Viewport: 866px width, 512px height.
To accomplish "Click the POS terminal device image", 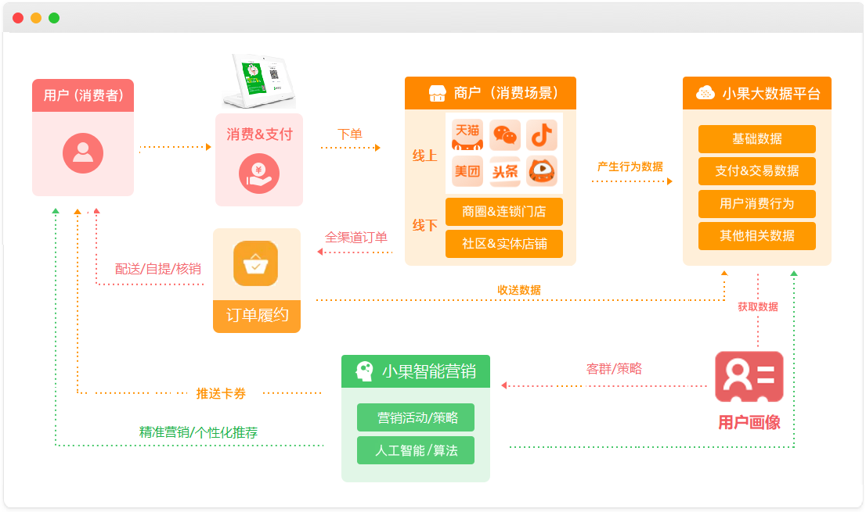I will pyautogui.click(x=258, y=81).
